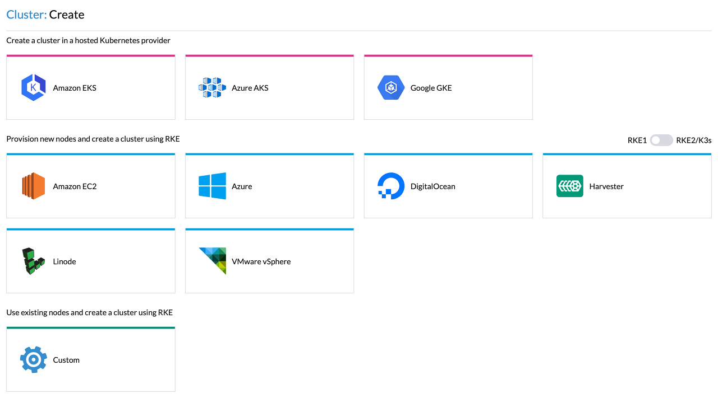Click the DigitalOcean logo icon
This screenshot has height=403, width=718.
click(391, 186)
